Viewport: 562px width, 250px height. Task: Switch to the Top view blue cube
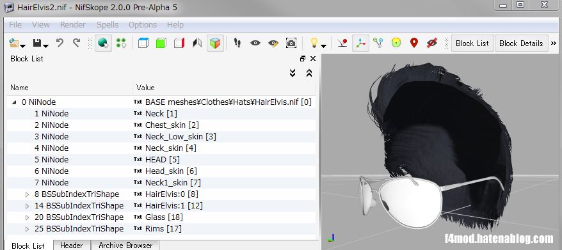tap(143, 43)
